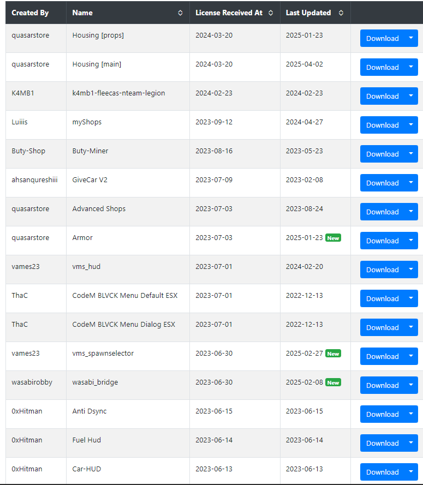Expand download caret for GiveCar V2

click(411, 183)
